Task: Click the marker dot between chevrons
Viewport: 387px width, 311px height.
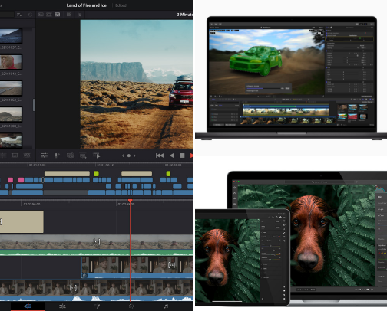Action: 129,155
